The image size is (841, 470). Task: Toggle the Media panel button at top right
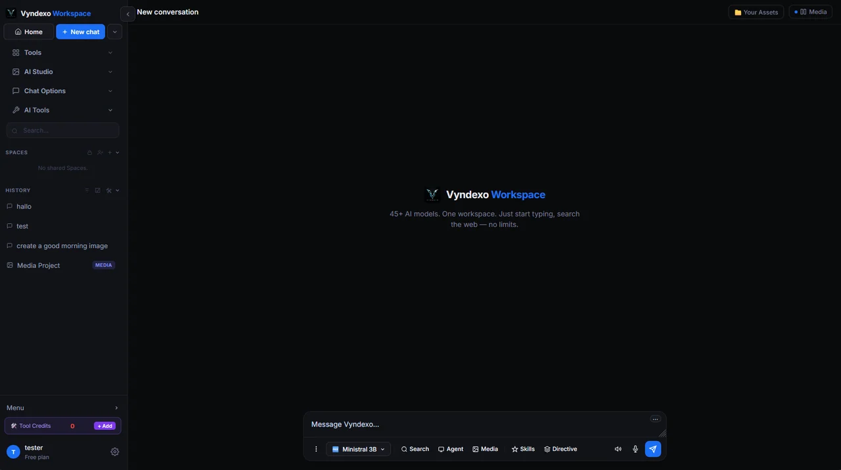click(x=811, y=12)
